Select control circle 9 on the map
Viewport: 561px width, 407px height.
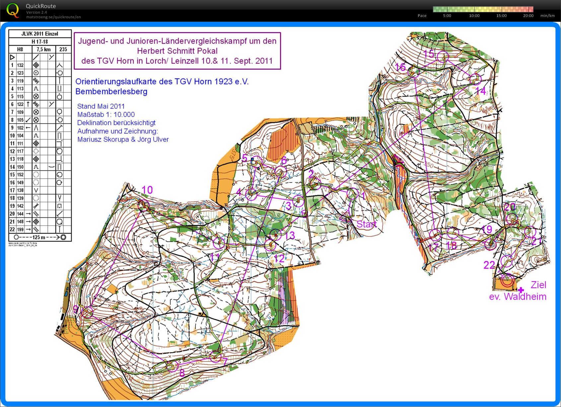[x=87, y=313]
